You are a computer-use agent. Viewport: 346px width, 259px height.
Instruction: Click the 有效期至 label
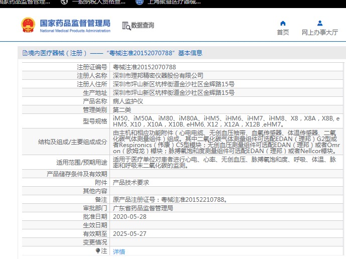coord(95,234)
